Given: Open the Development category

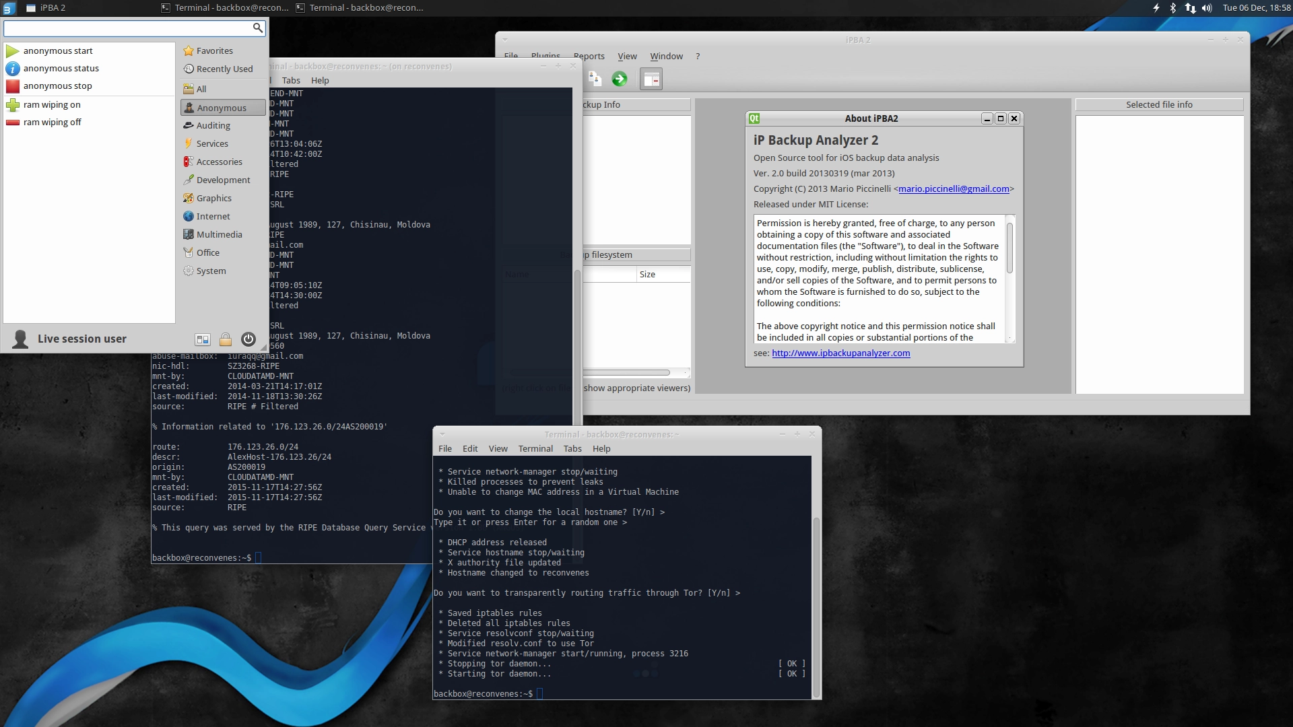Looking at the screenshot, I should coord(223,180).
